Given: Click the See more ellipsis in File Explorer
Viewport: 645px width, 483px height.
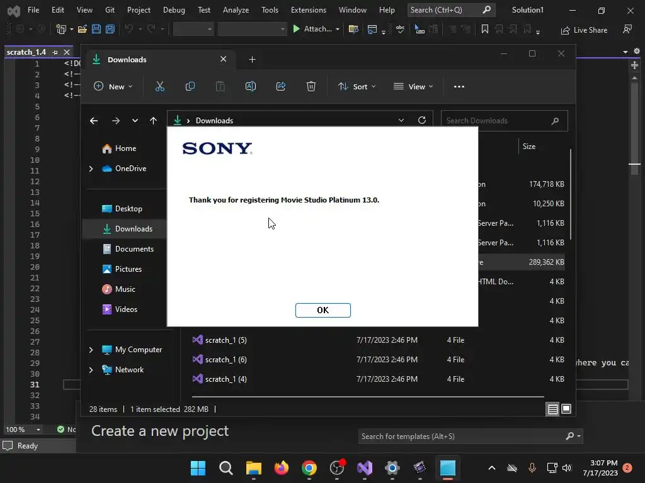Looking at the screenshot, I should point(459,87).
